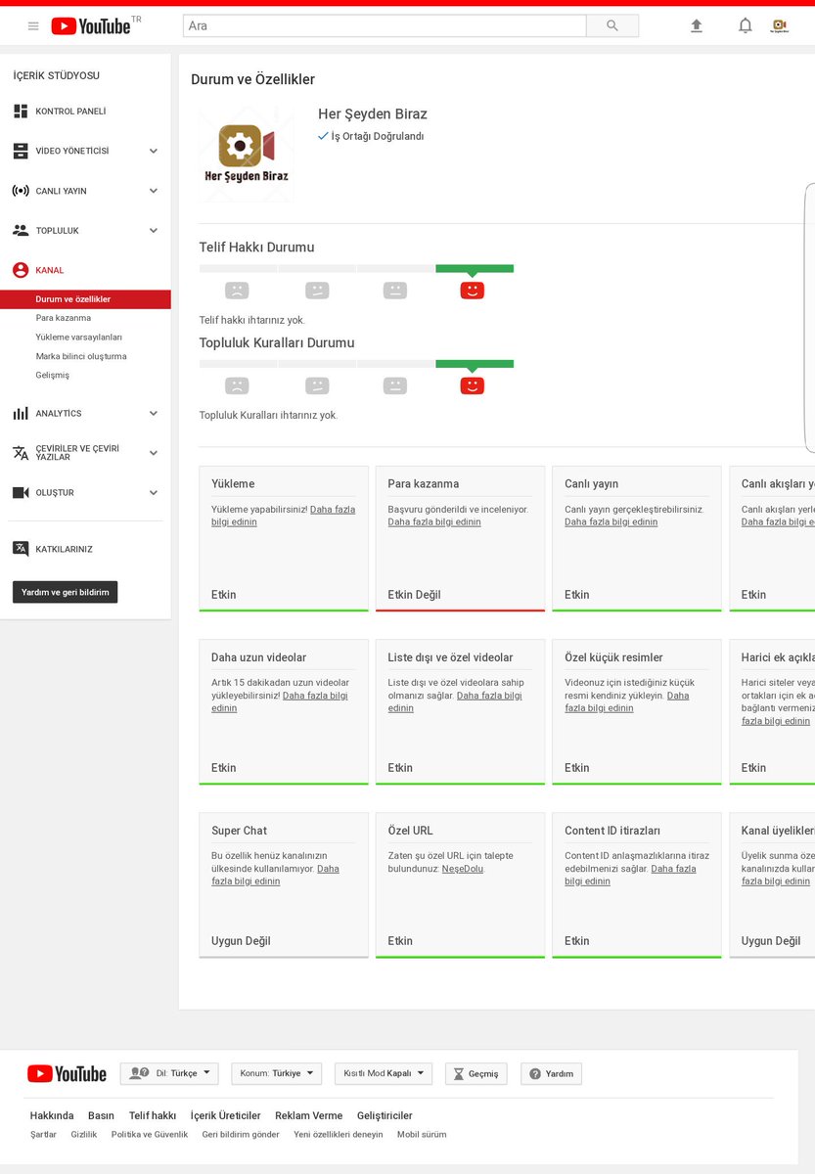815x1174 pixels.
Task: Click the Video Yöneticisi icon
Action: [x=21, y=151]
